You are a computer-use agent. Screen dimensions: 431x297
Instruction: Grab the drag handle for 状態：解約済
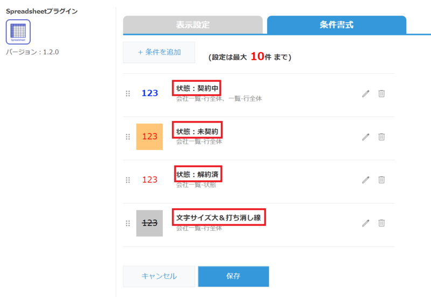[128, 180]
